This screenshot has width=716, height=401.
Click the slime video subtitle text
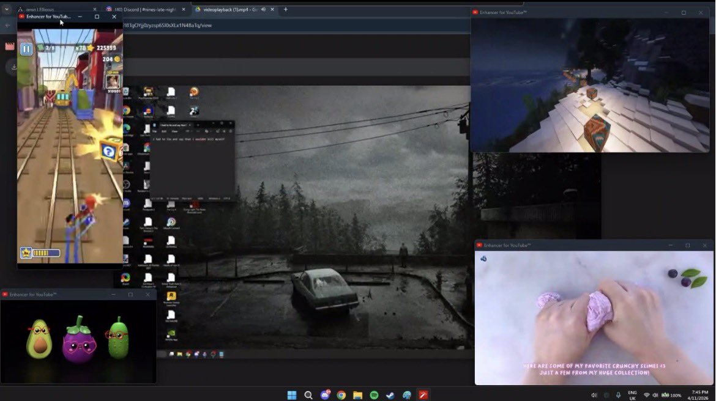(594, 369)
